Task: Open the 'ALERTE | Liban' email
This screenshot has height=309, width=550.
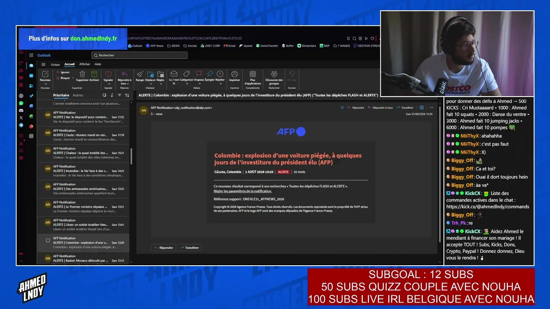Action: [83, 225]
